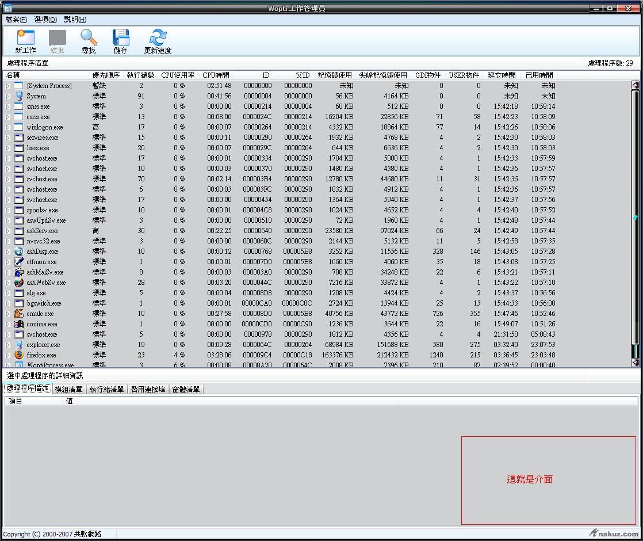Screen dimensions: 643x541
Task: Click the ashMaiSv.exe process icon
Action: coord(19,272)
